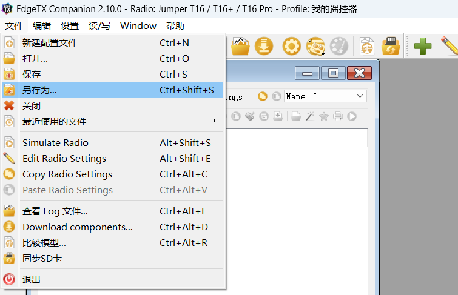Expand the 最近使用的文件 submenu
The height and width of the screenshot is (295, 458).
[113, 121]
